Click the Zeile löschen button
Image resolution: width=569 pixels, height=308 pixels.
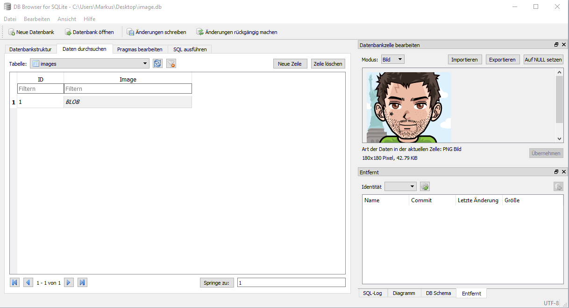point(328,64)
